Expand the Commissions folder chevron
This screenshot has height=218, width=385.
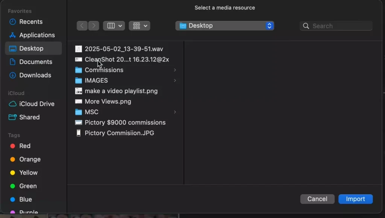pos(175,70)
